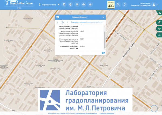Open the green chart graph tab
The width and height of the screenshot is (162, 115).
tap(159, 35)
